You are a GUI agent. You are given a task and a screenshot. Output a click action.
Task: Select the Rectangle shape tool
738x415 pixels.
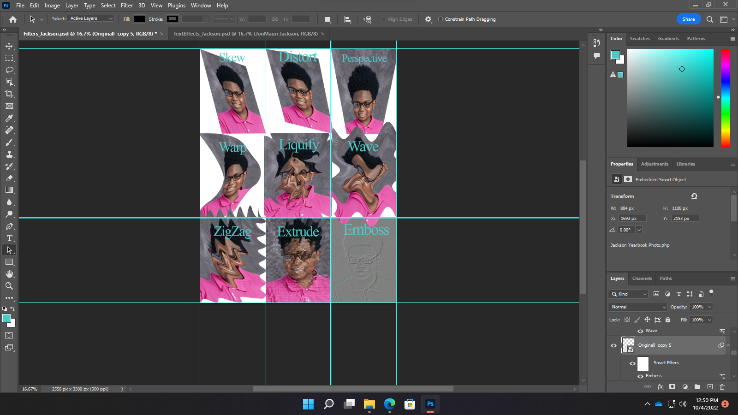click(9, 262)
